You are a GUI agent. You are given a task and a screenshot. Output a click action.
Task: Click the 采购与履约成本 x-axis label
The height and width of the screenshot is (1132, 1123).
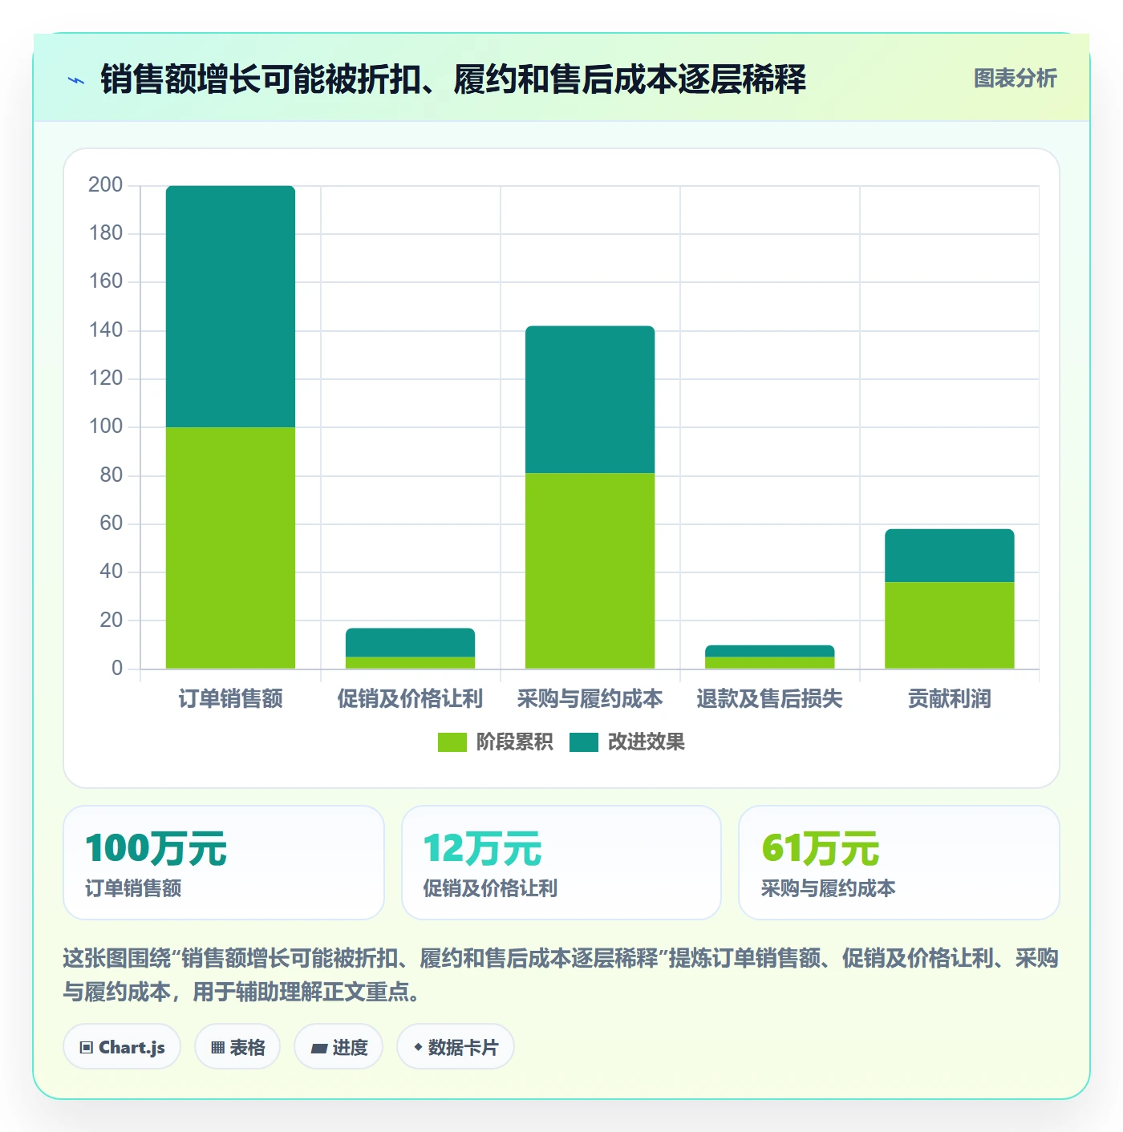pyautogui.click(x=590, y=699)
